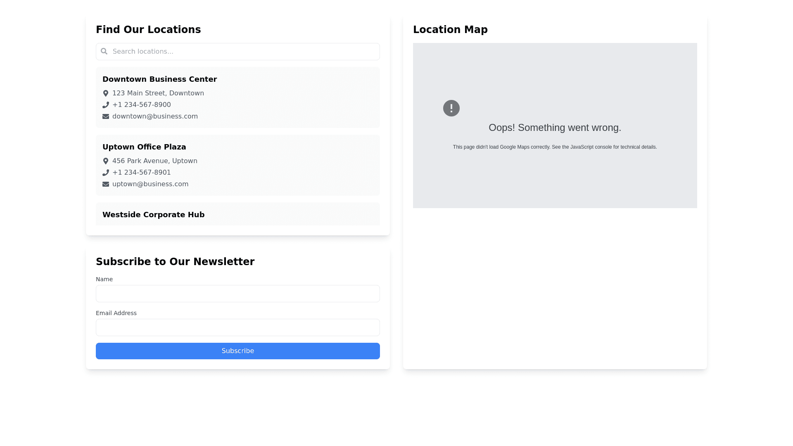Click the Downtown envelope icon
Screen dimensions: 793x446
(x=106, y=116)
